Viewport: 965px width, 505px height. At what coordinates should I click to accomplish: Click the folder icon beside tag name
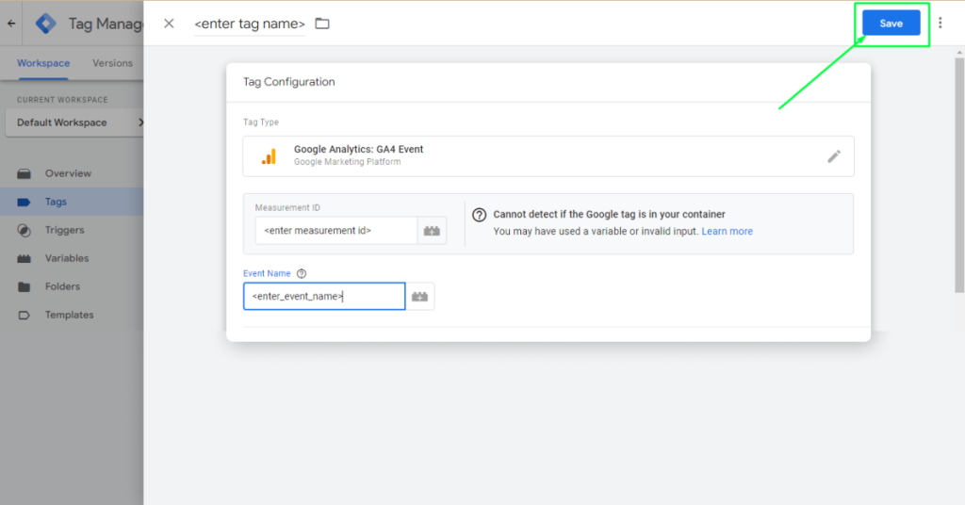click(x=322, y=24)
